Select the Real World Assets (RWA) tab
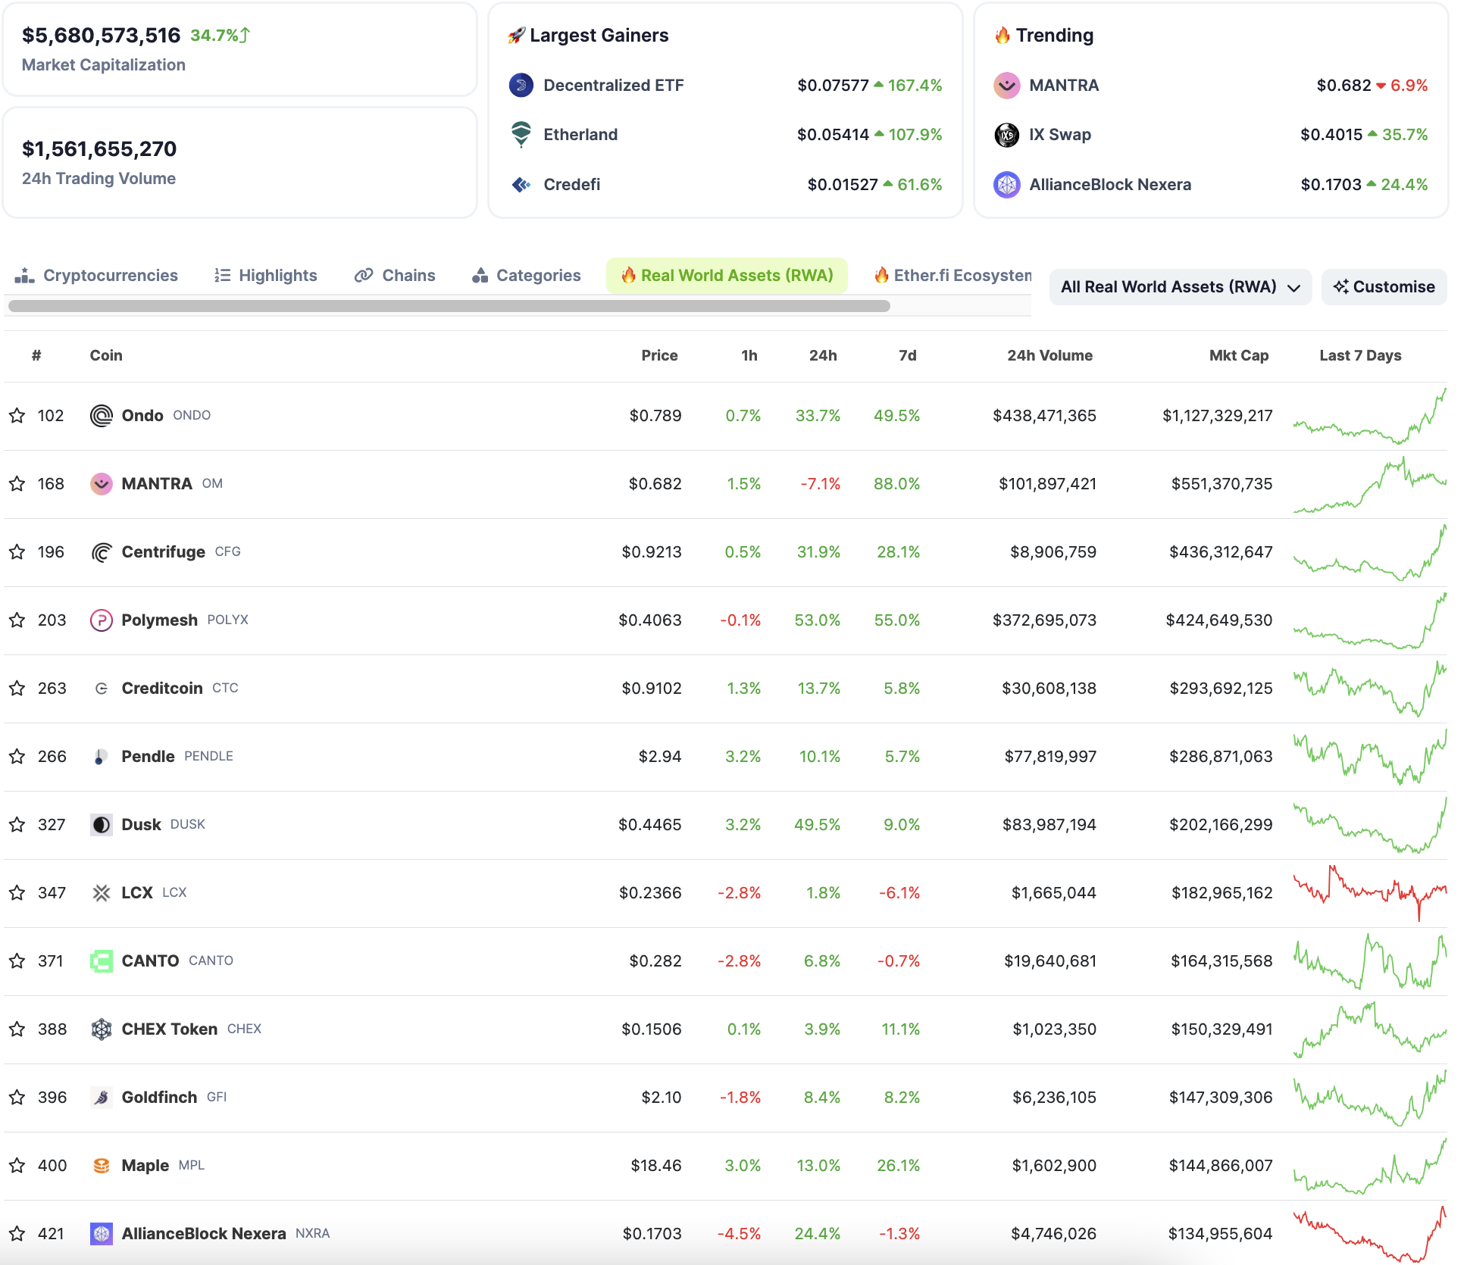This screenshot has height=1265, width=1467. tap(727, 276)
